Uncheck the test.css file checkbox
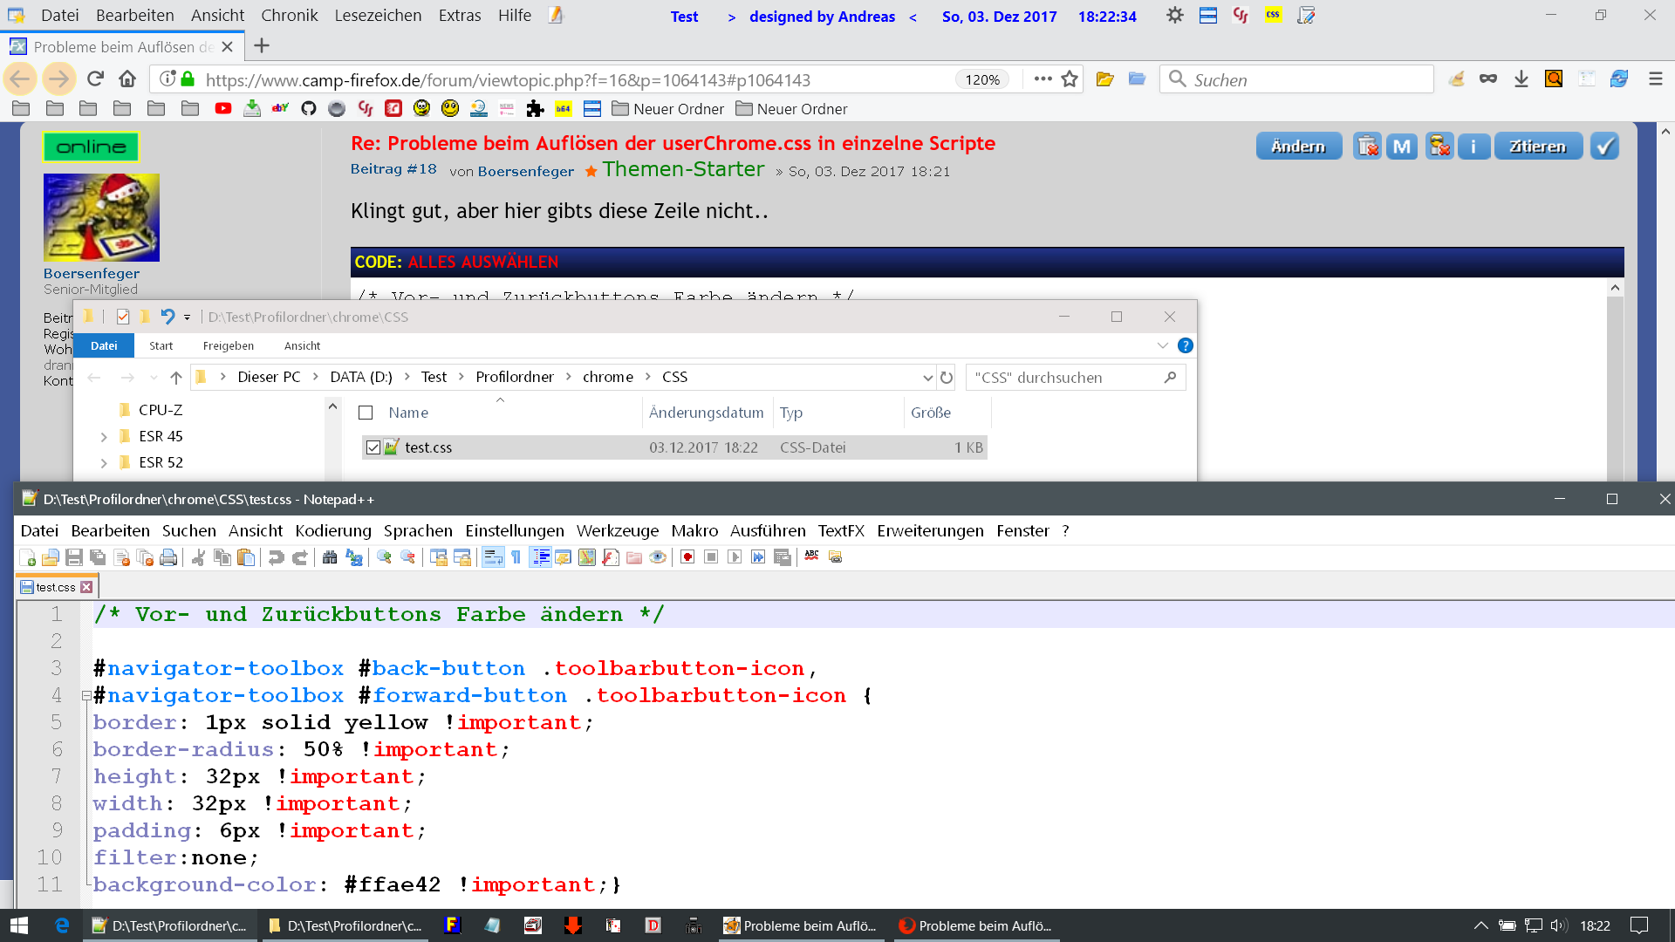 (373, 447)
